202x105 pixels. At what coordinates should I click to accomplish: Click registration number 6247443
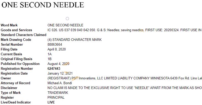tap(54, 68)
